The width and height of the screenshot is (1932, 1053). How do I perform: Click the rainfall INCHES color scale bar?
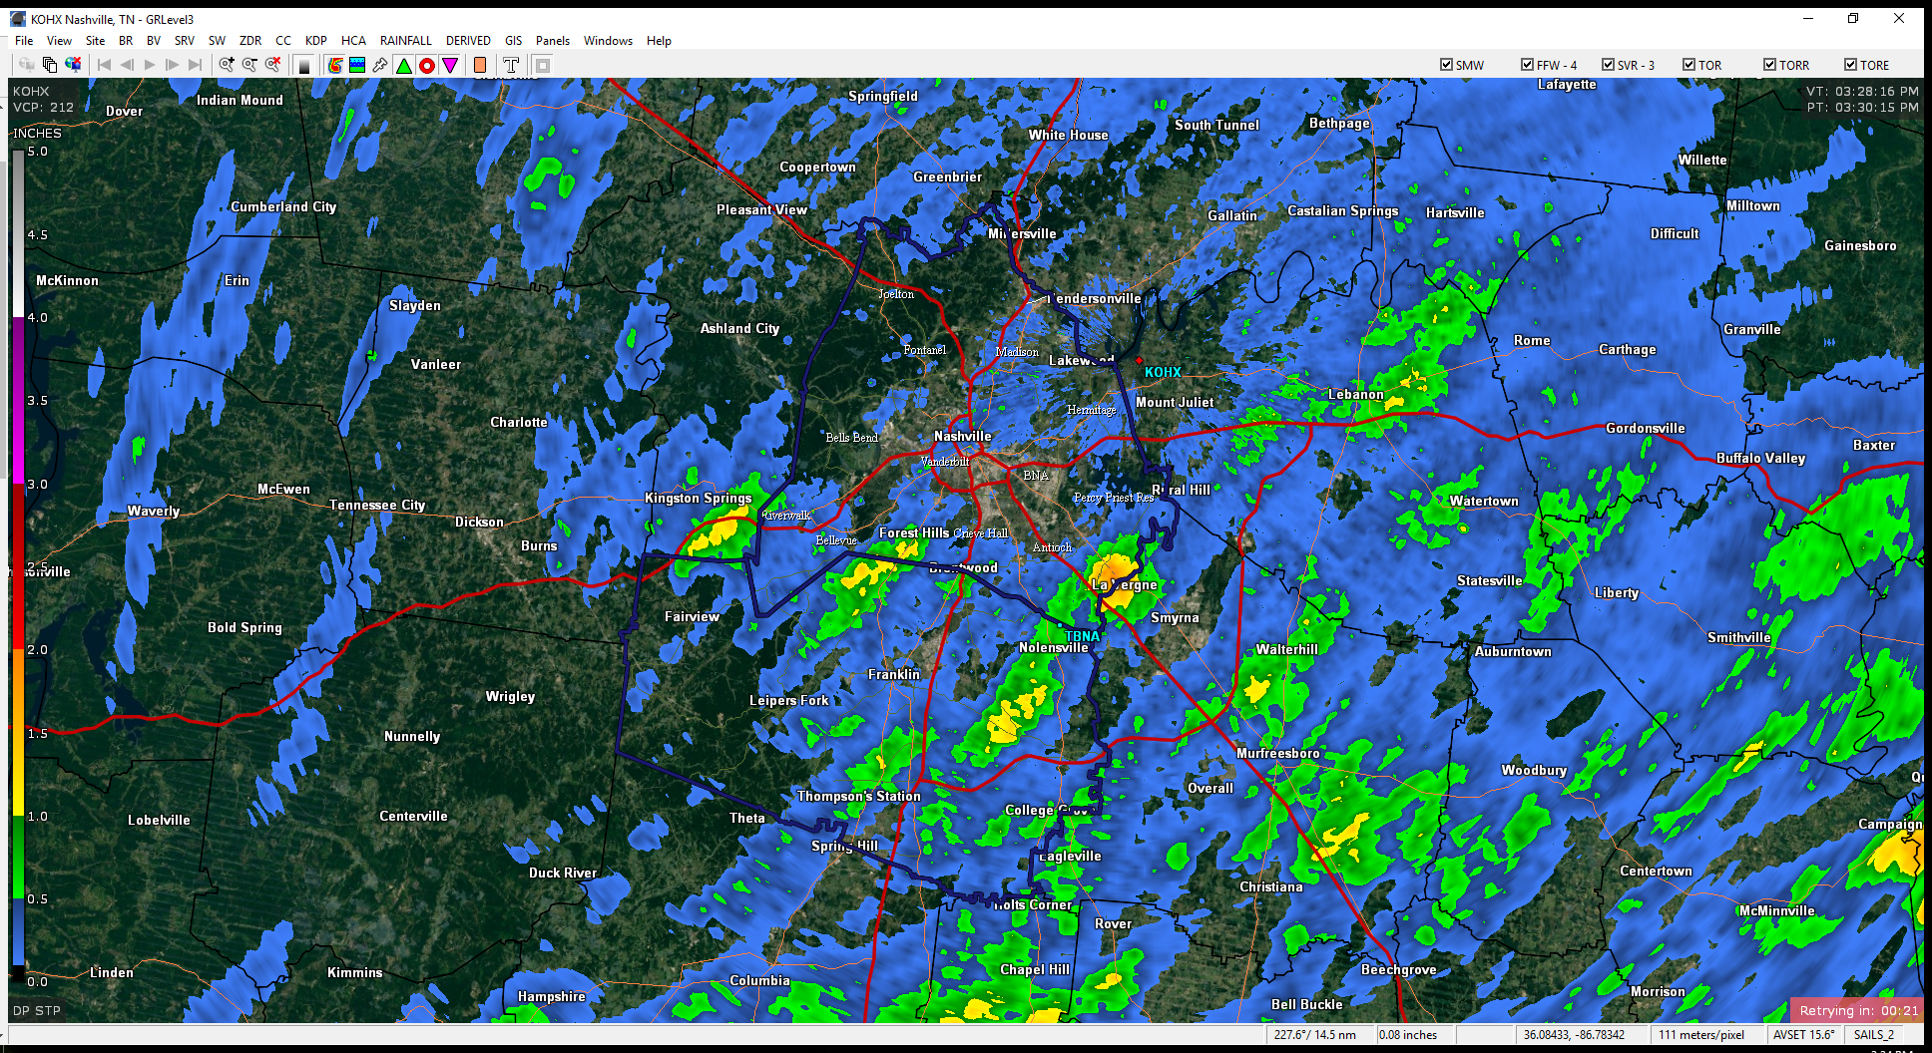pyautogui.click(x=18, y=565)
